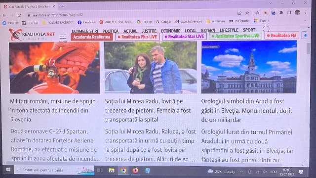The image size is (316, 178).
Task: Open the Orologiul simbol din Arad article headline
Action: (247, 110)
